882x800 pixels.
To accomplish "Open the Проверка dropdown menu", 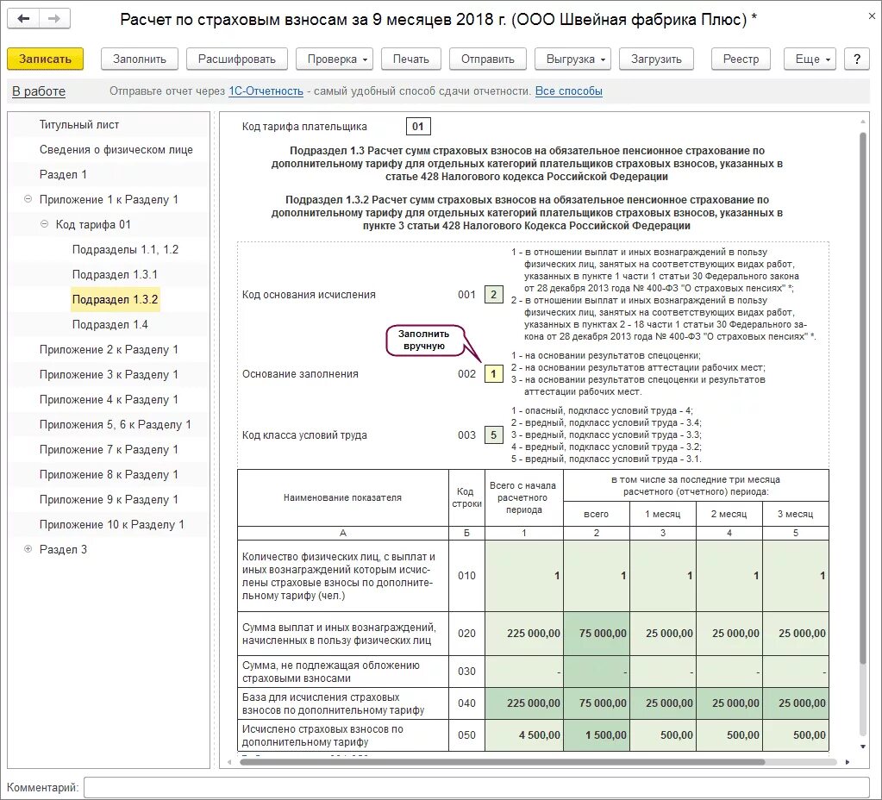I will [335, 59].
